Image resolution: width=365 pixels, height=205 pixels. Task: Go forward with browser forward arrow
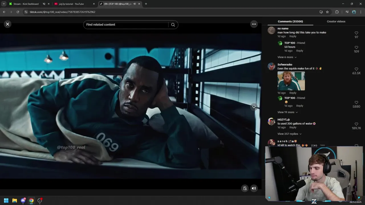pos(11,12)
